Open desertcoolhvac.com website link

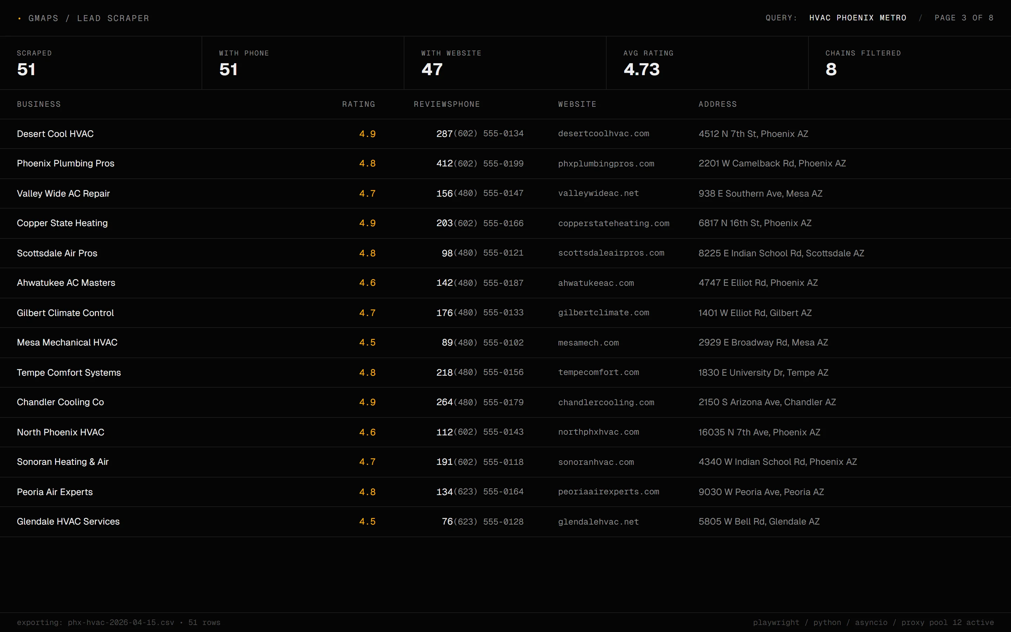(603, 134)
